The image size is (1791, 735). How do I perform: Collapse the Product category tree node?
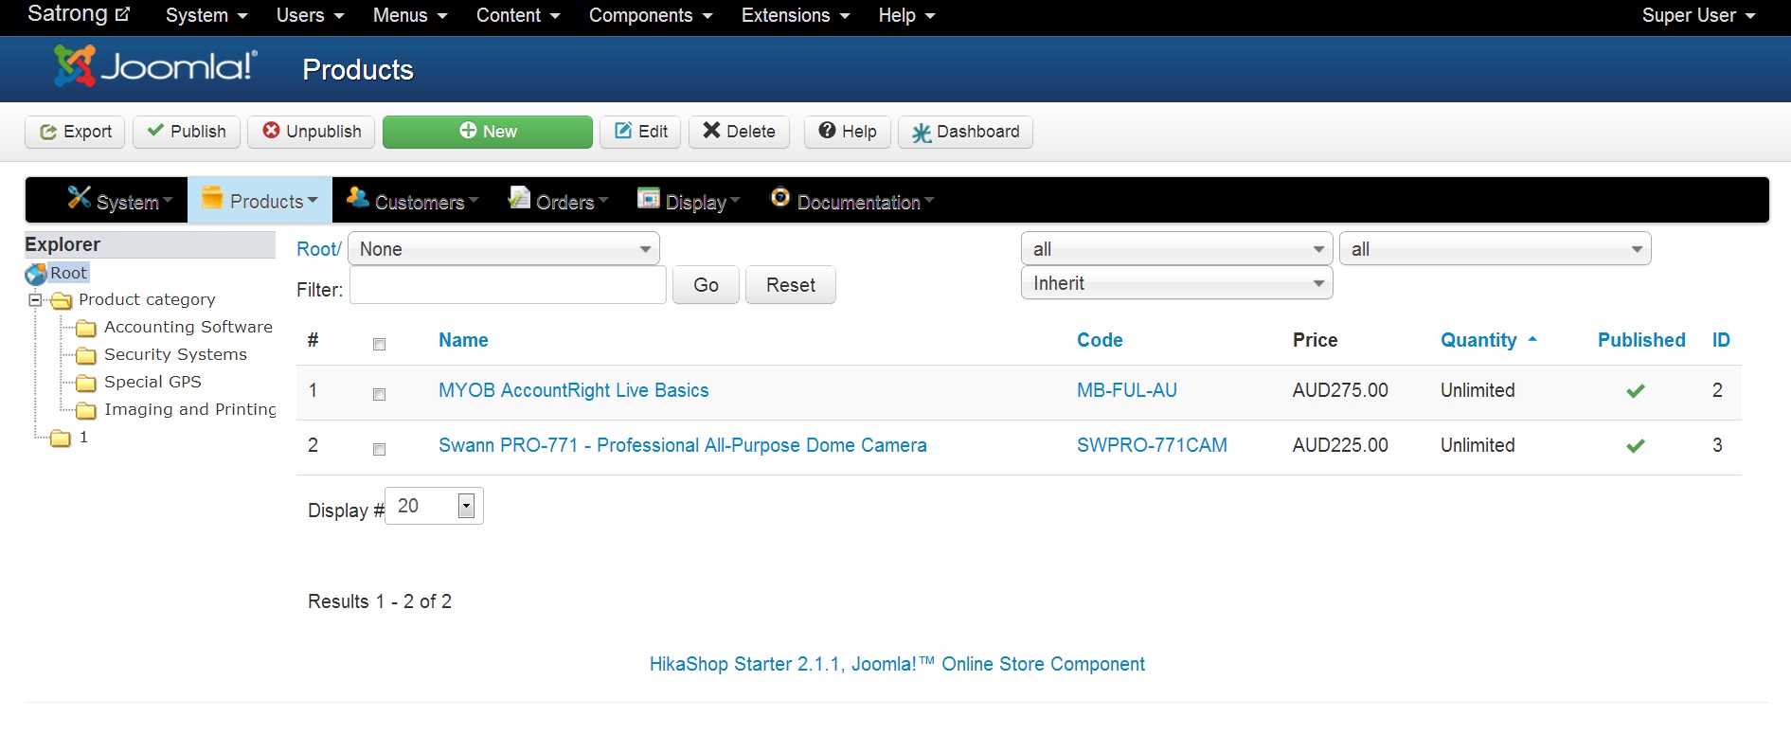click(x=35, y=300)
